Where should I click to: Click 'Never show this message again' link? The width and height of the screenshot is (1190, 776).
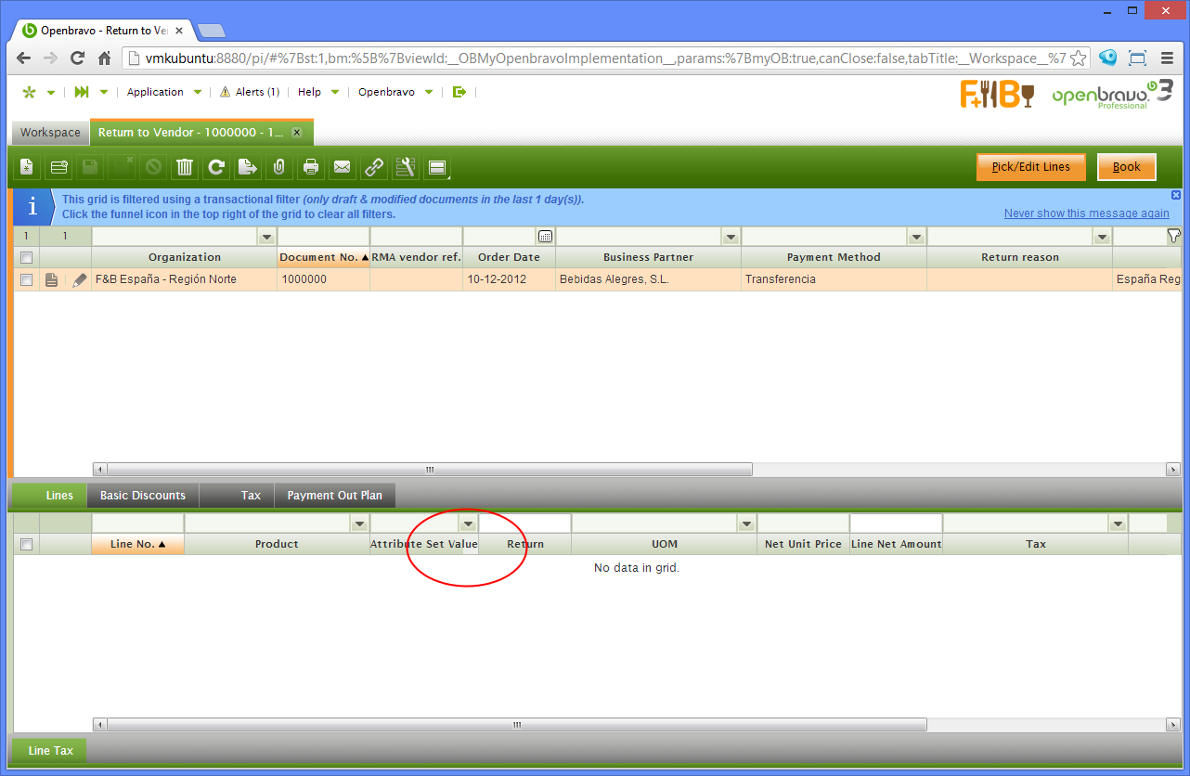tap(1087, 213)
